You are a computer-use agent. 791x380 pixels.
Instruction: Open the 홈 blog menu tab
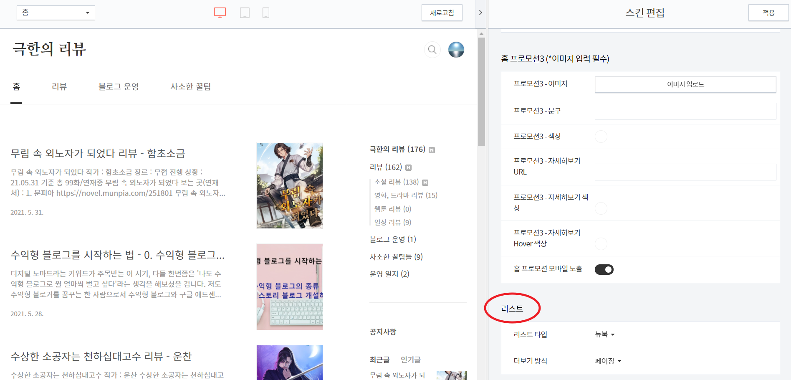coord(16,86)
